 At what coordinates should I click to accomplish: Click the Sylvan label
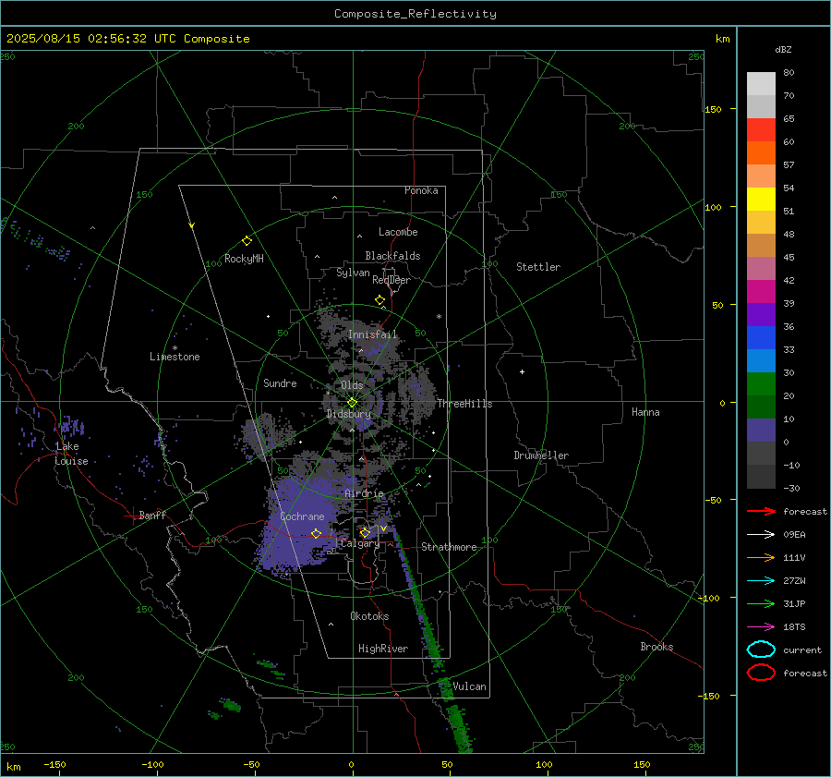(353, 273)
